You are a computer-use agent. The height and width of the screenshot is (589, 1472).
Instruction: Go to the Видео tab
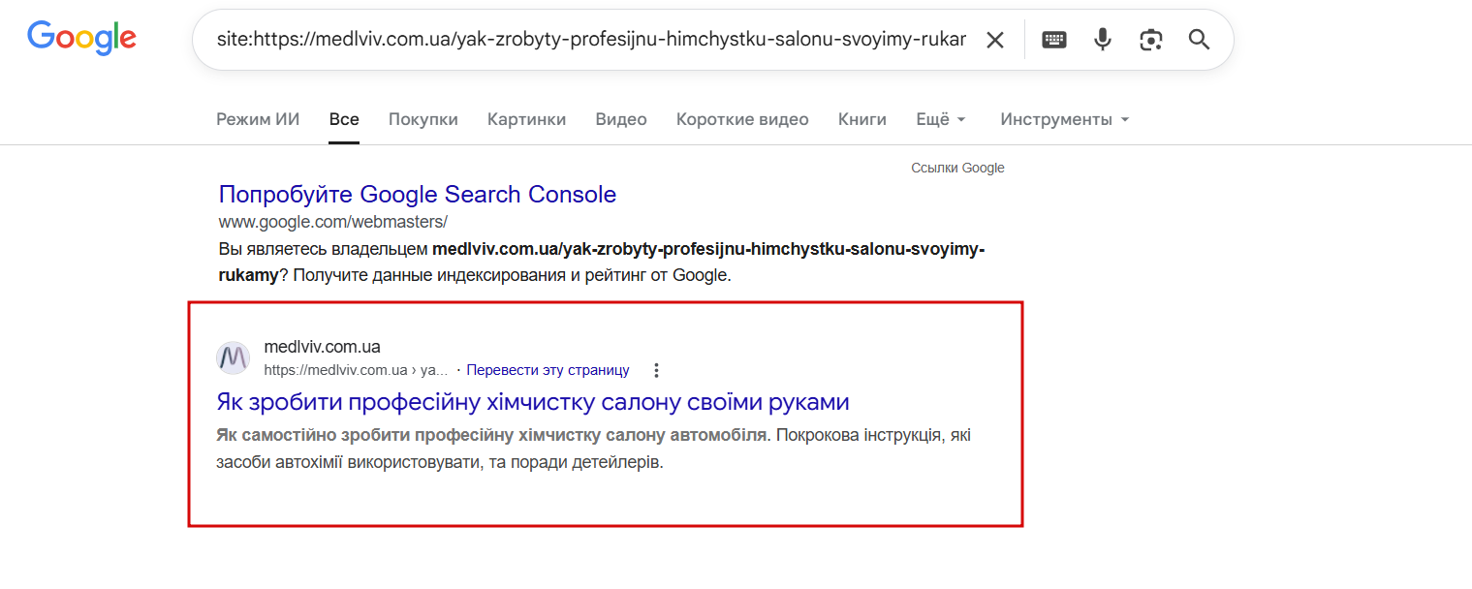621,119
